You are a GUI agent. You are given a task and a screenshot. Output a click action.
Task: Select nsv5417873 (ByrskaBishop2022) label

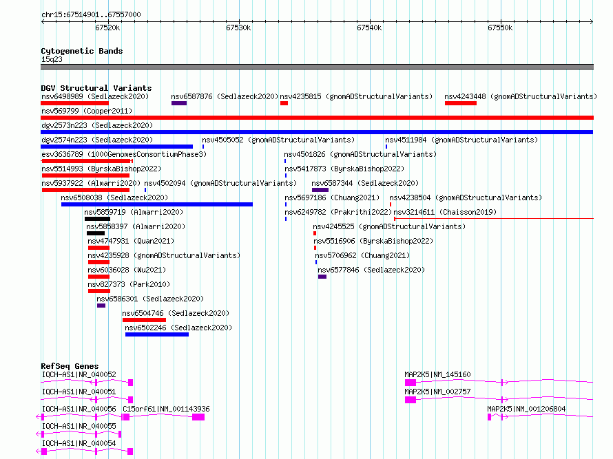[x=344, y=169]
